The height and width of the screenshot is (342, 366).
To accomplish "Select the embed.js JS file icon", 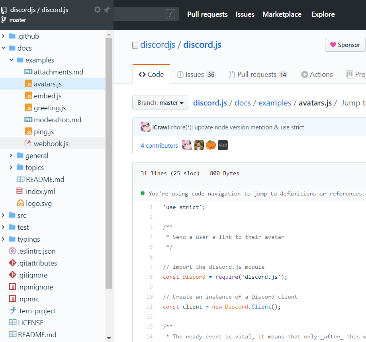I will tap(28, 96).
